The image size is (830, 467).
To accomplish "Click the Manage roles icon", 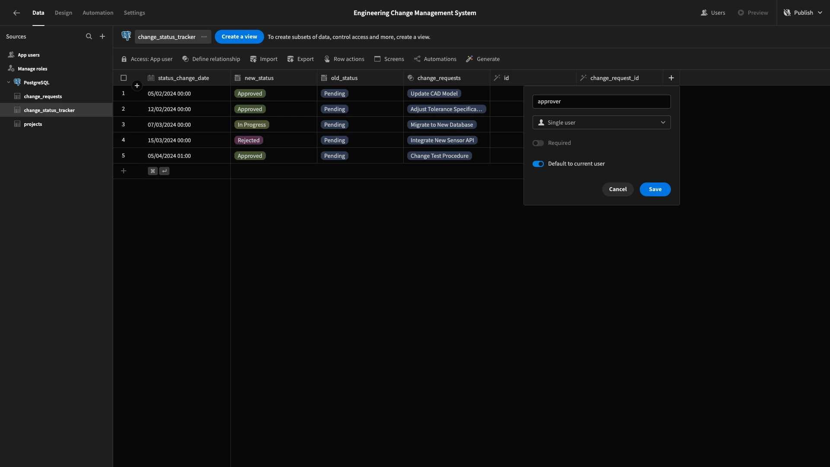I will [11, 69].
